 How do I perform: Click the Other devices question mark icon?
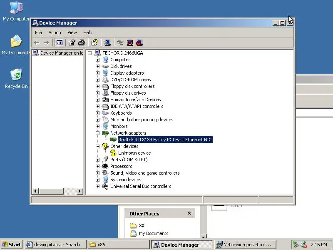[x=105, y=146]
